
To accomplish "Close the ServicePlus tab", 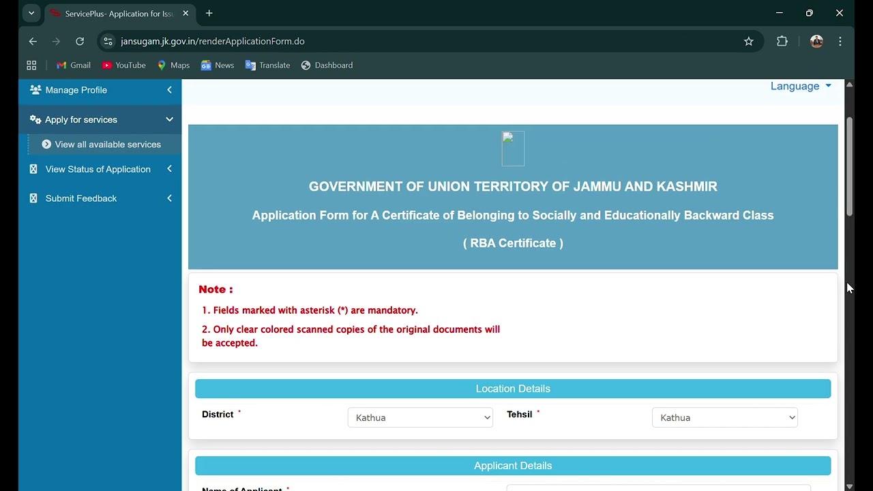I will (x=186, y=14).
